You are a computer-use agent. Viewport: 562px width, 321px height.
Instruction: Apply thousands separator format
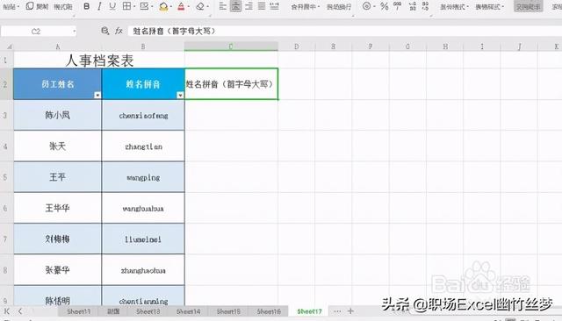398,6
